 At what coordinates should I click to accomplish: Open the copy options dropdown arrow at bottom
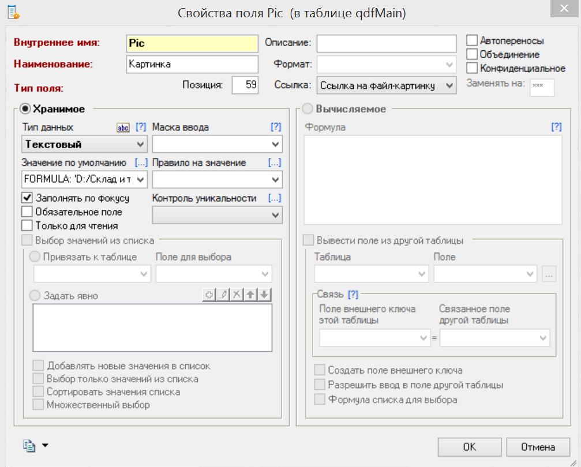46,445
